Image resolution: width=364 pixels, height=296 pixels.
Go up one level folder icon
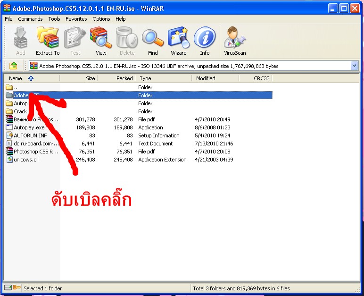click(x=13, y=66)
